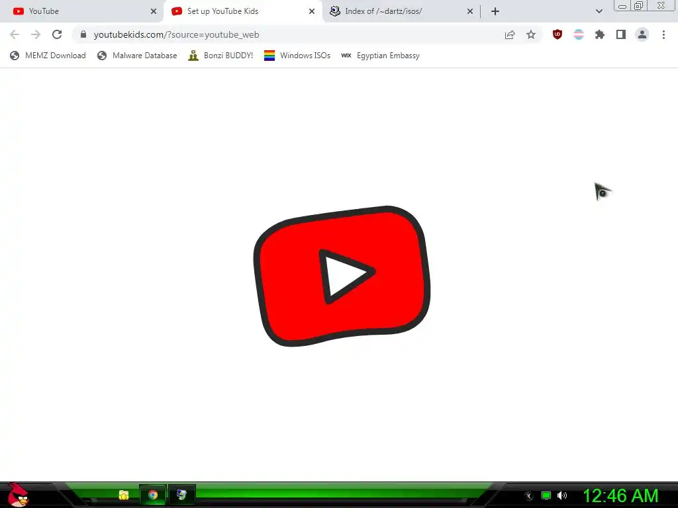This screenshot has height=508, width=678.
Task: Open the volume speaker tray icon
Action: [562, 495]
